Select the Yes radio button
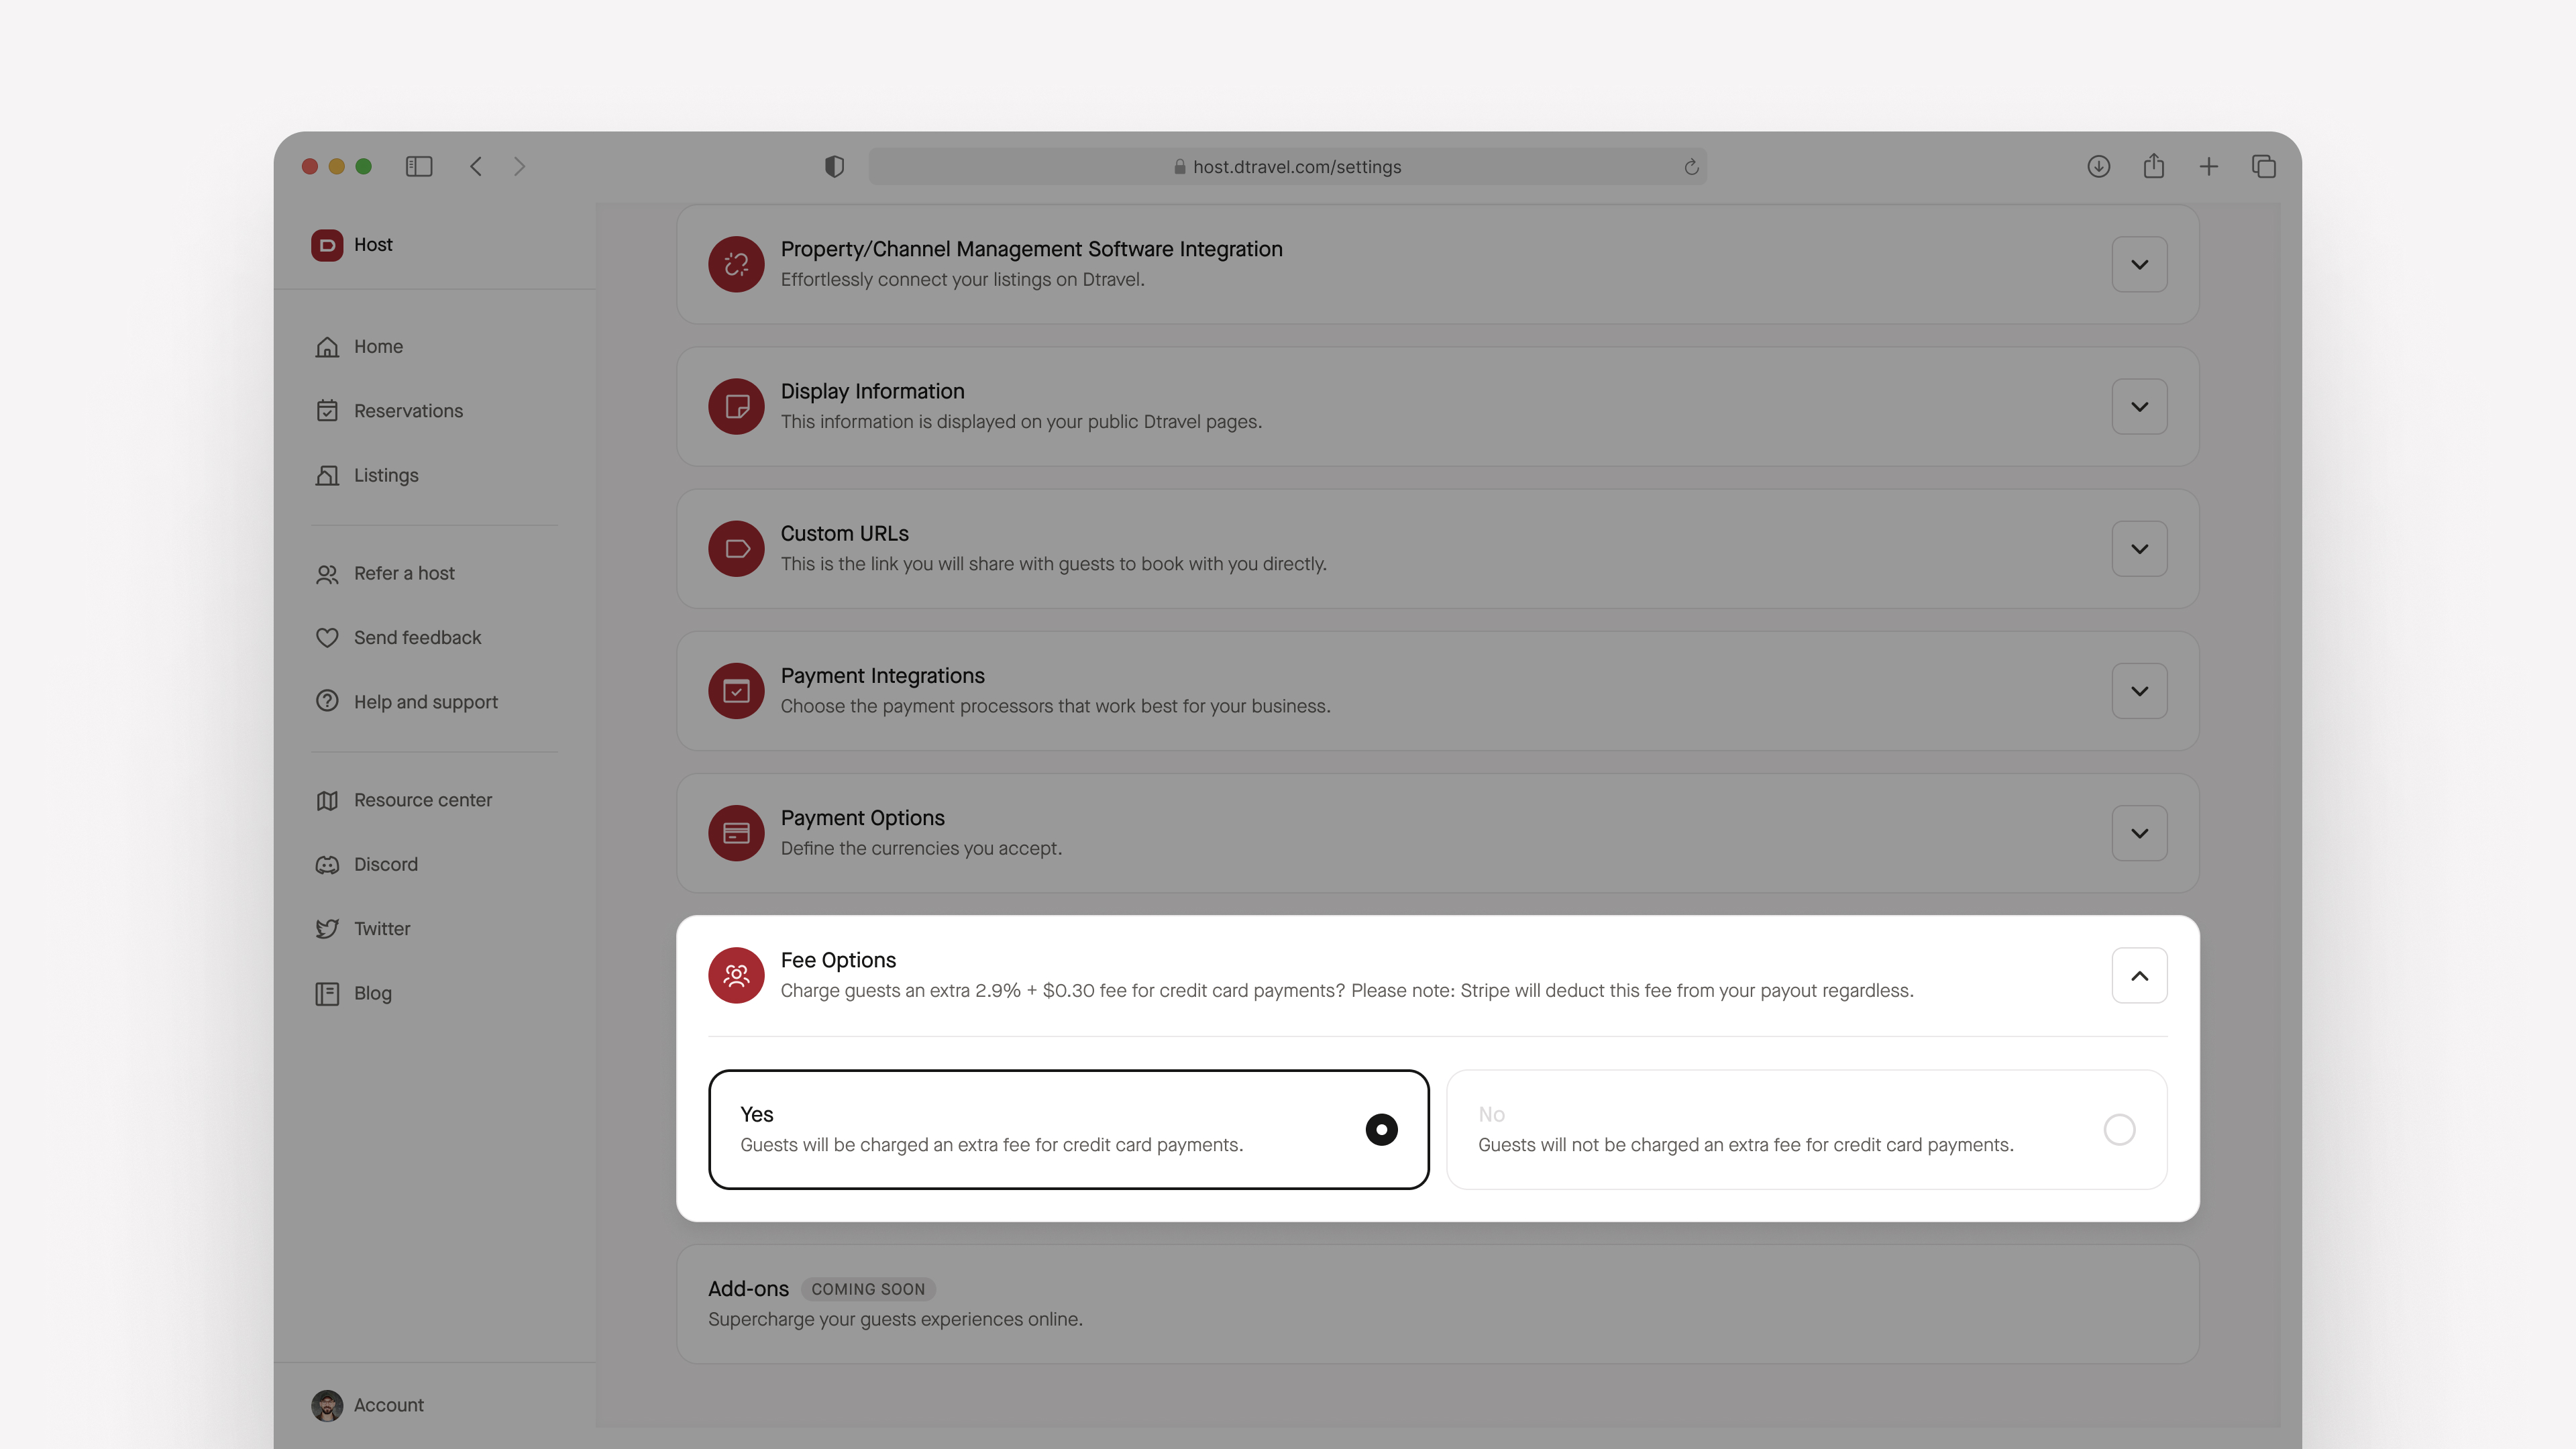 tap(1381, 1129)
